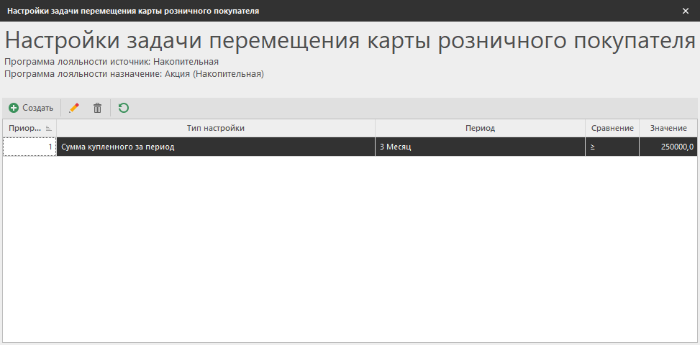Click the sort indicator in priority header
The image size is (700, 345).
[x=48, y=129]
